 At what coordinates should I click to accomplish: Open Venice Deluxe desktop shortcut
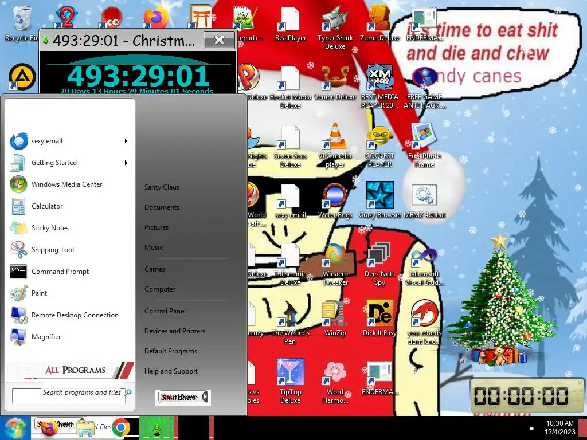pyautogui.click(x=335, y=83)
